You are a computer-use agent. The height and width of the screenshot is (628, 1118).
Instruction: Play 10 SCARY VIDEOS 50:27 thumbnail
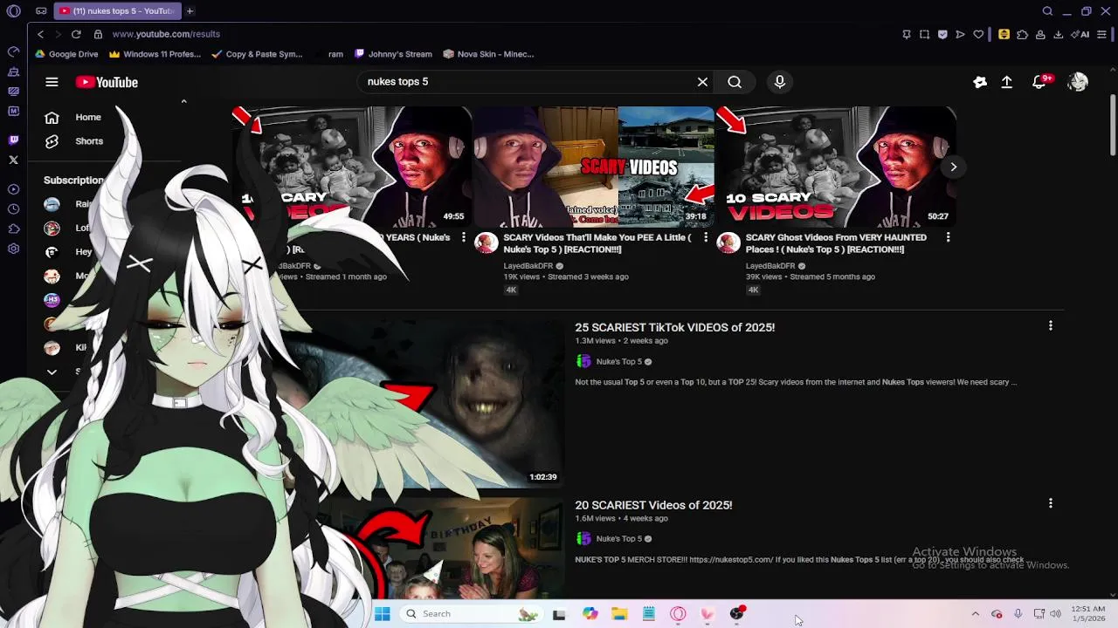[x=836, y=167]
